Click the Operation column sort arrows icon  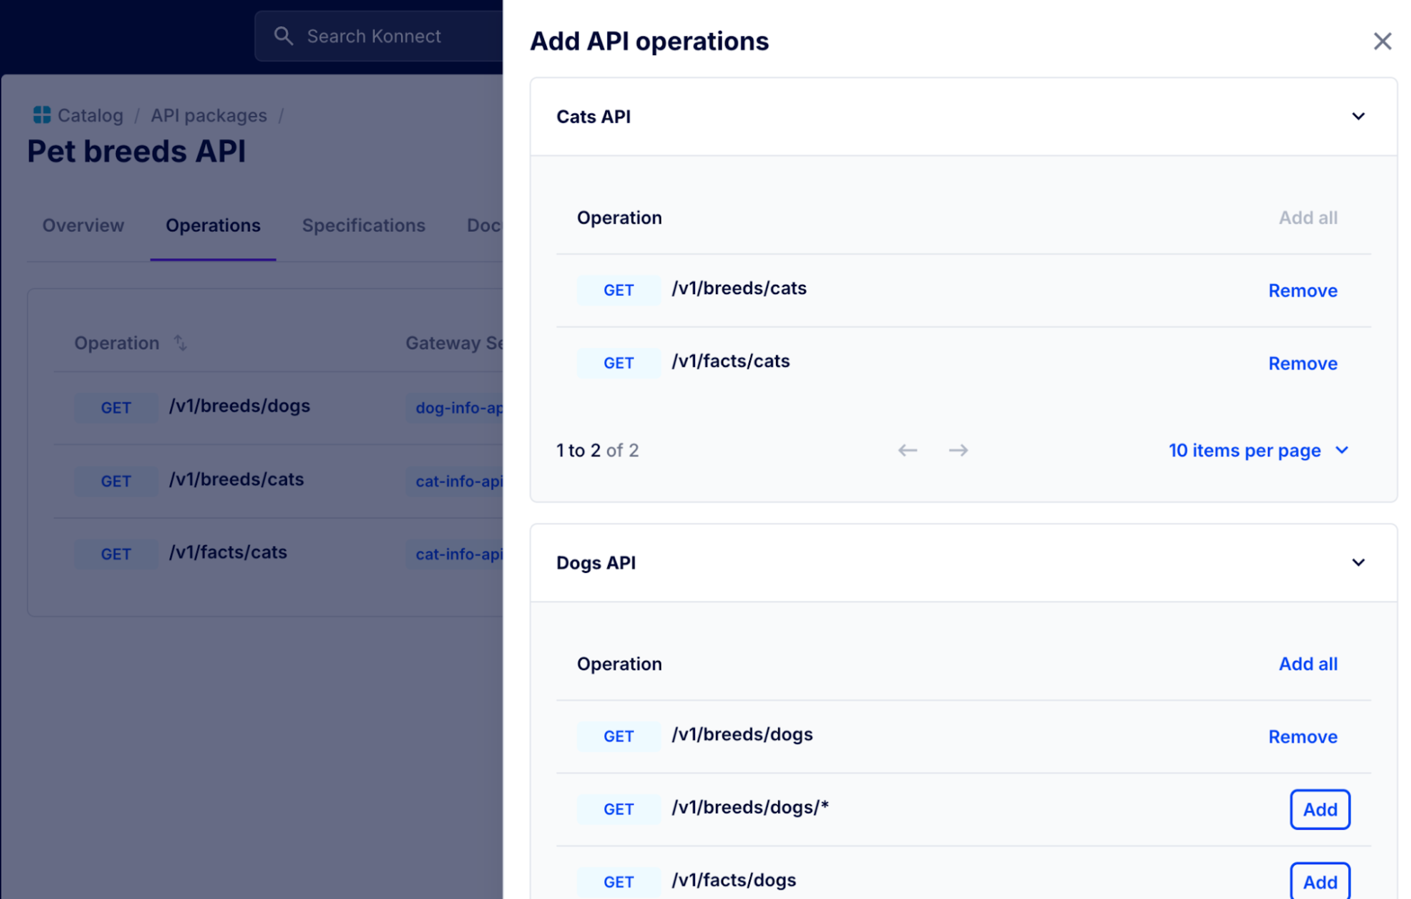tap(180, 343)
